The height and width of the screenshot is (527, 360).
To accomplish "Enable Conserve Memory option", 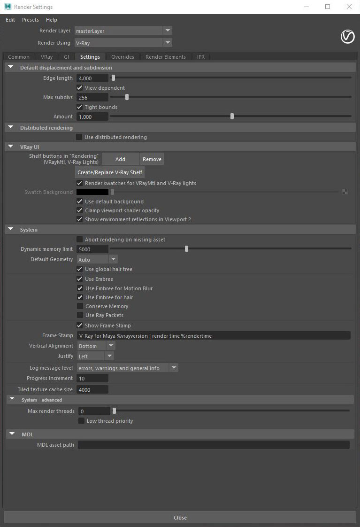I will [x=80, y=306].
